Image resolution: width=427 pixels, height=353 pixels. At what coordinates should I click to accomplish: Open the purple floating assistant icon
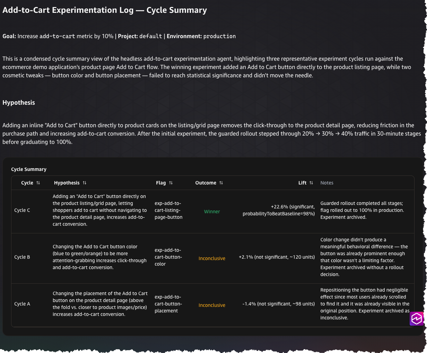click(417, 319)
